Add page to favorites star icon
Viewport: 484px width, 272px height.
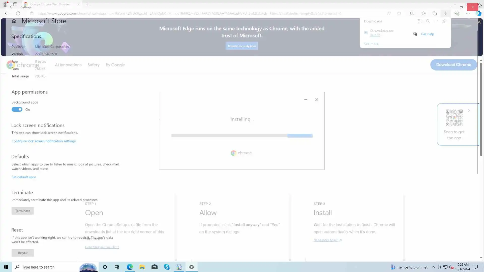point(399,13)
